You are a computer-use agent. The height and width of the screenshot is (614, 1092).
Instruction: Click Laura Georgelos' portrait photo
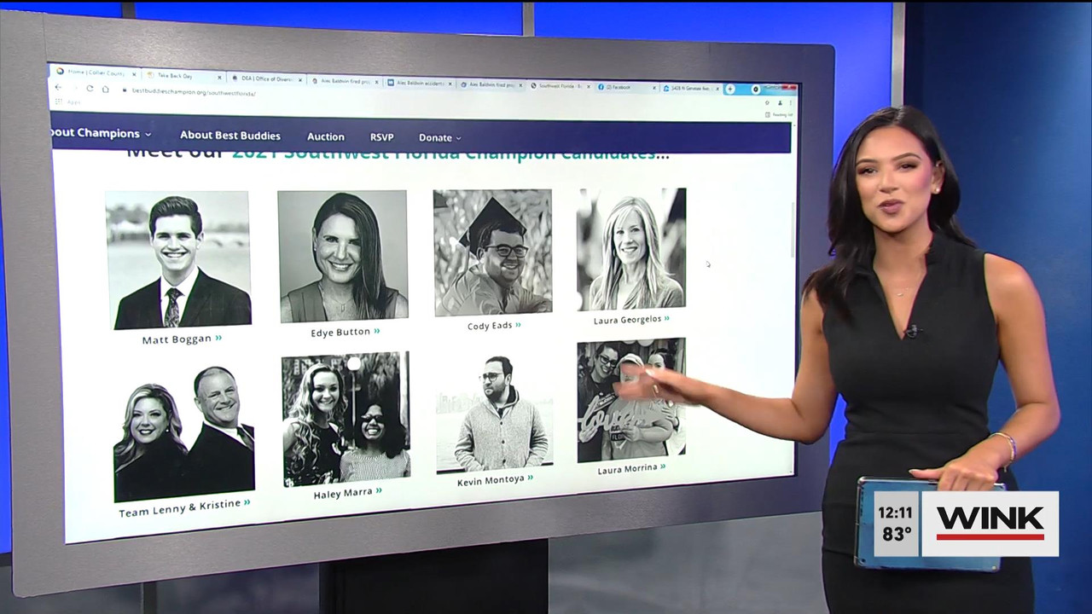point(631,248)
